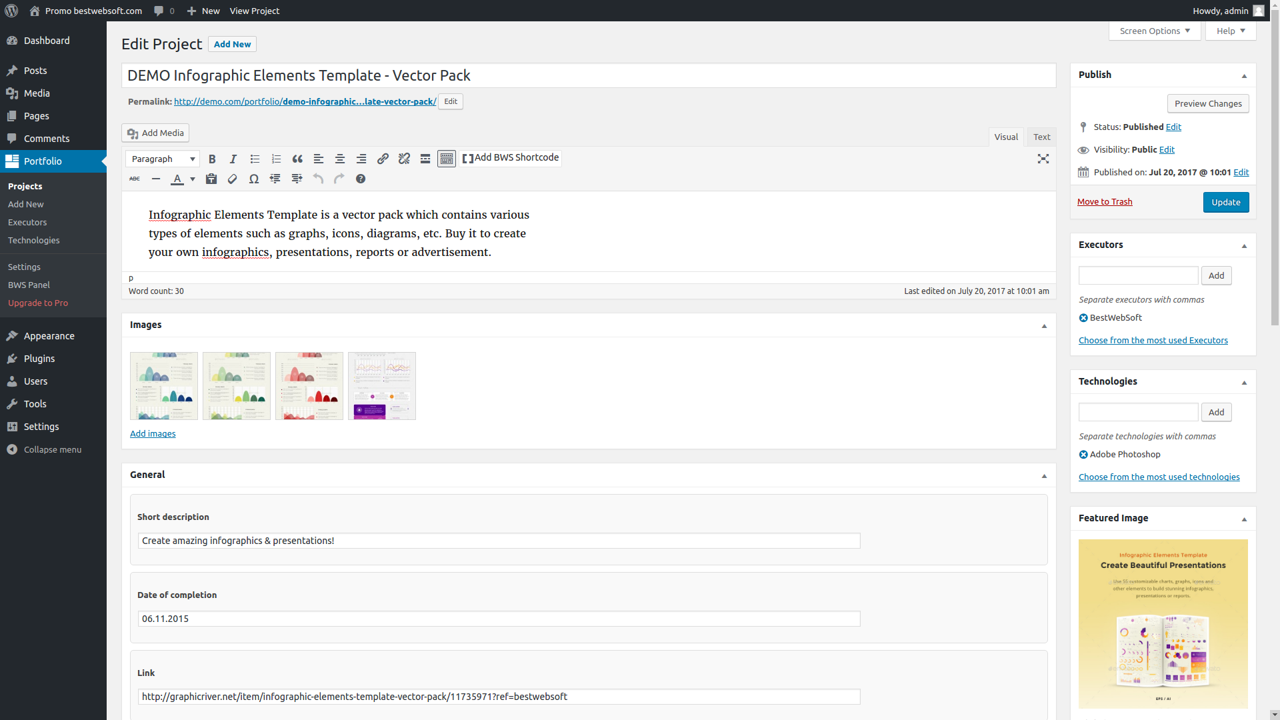Collapse the Technologies box

tap(1244, 382)
